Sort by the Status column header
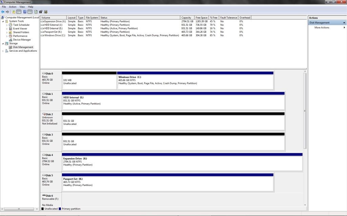This screenshot has height=216, width=347. pos(140,18)
